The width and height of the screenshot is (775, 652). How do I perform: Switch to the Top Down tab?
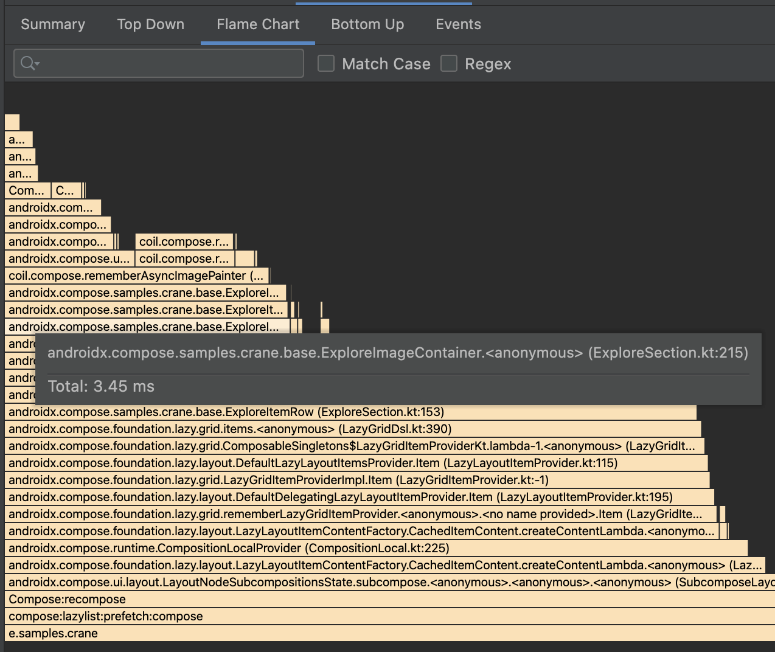150,24
